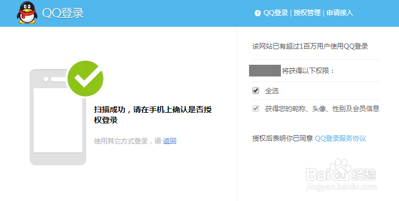
Task: Toggle 获得您的昵称、头像 permission checkbox
Action: click(256, 109)
